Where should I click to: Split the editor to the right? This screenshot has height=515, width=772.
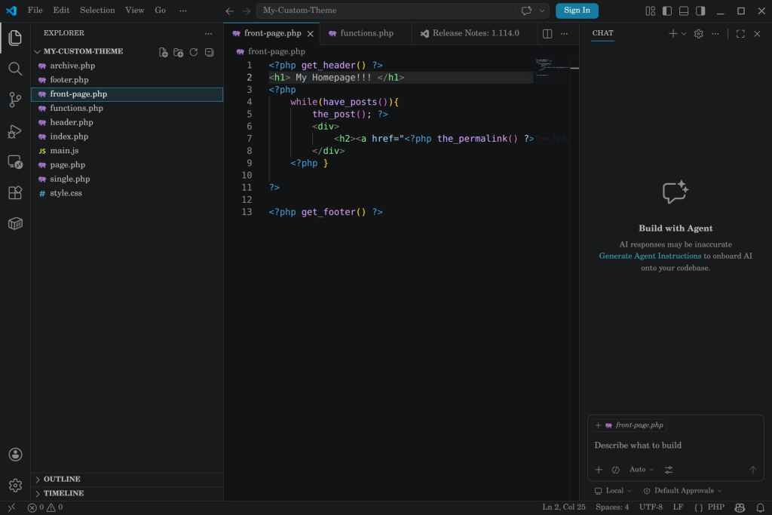[x=547, y=33]
